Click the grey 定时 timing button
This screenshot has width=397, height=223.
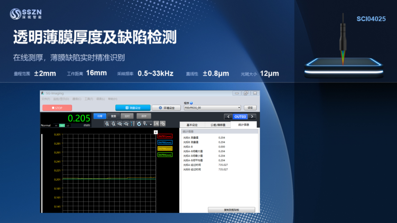(x=127, y=116)
